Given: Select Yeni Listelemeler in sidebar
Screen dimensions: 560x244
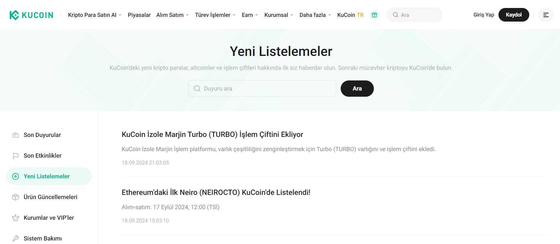Looking at the screenshot, I should 49,177.
